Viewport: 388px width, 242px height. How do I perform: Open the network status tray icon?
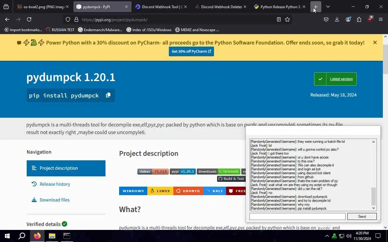pyautogui.click(x=342, y=236)
